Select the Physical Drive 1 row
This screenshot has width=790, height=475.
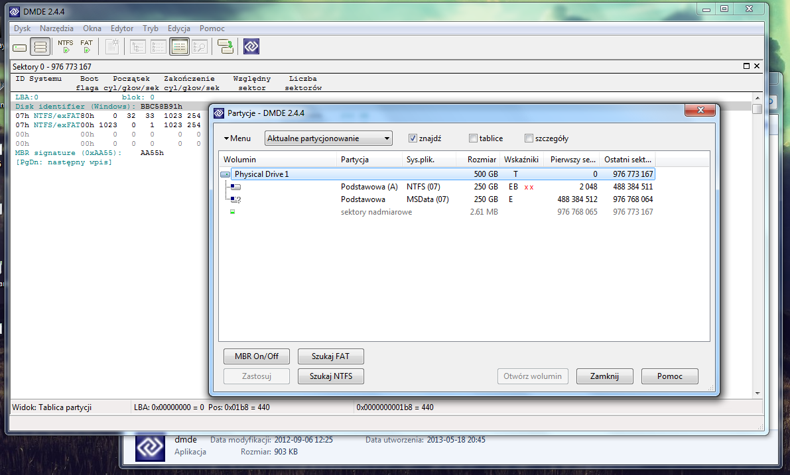point(443,174)
